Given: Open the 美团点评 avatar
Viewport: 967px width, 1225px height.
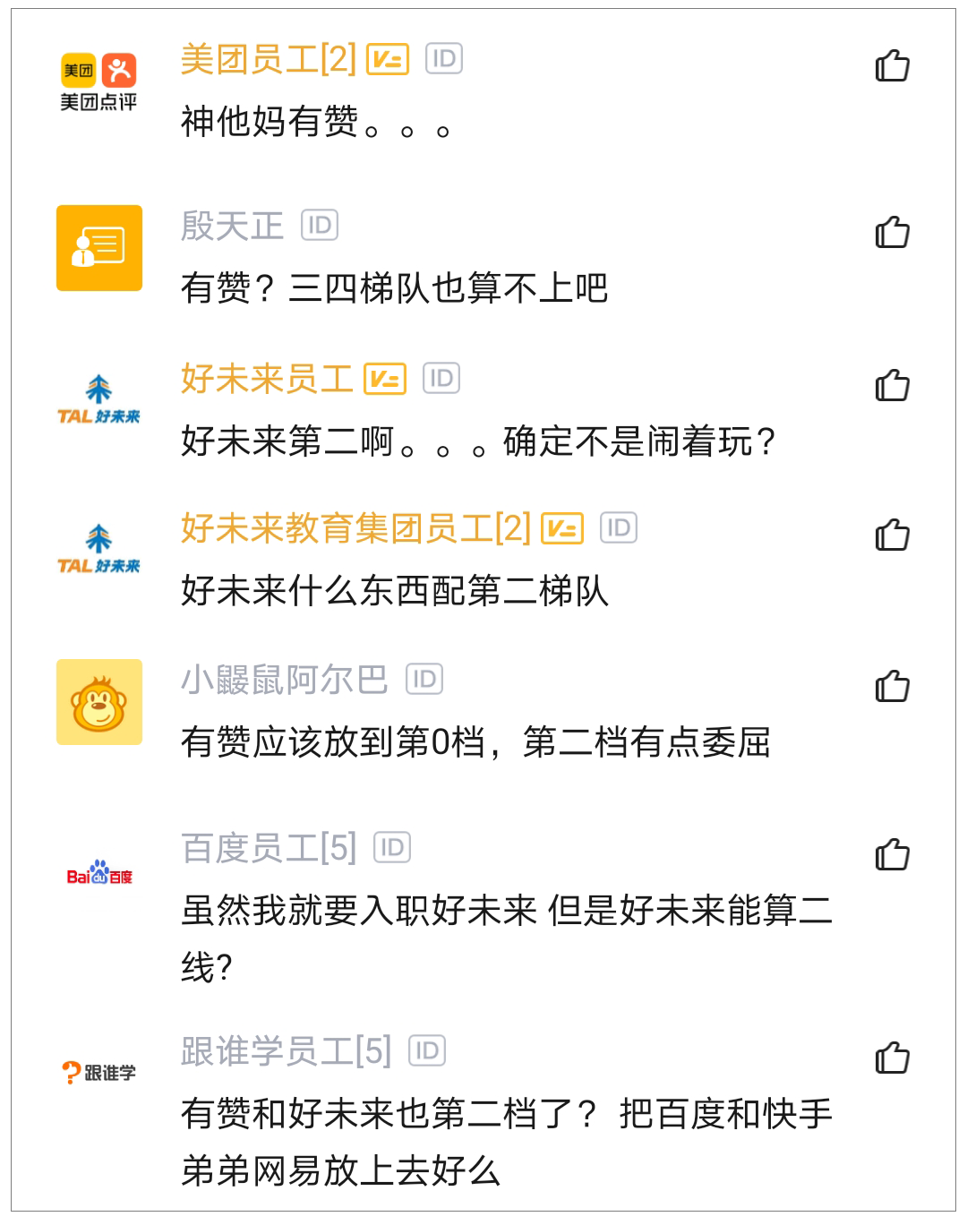Looking at the screenshot, I should point(99,82).
